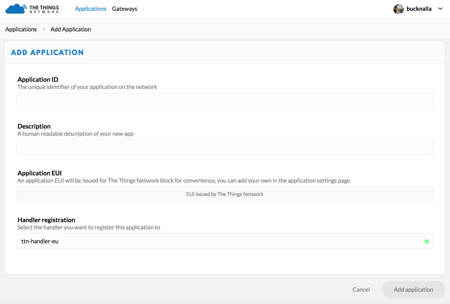Submit with the Add application button
Screen dimensions: 450x304
413,290
